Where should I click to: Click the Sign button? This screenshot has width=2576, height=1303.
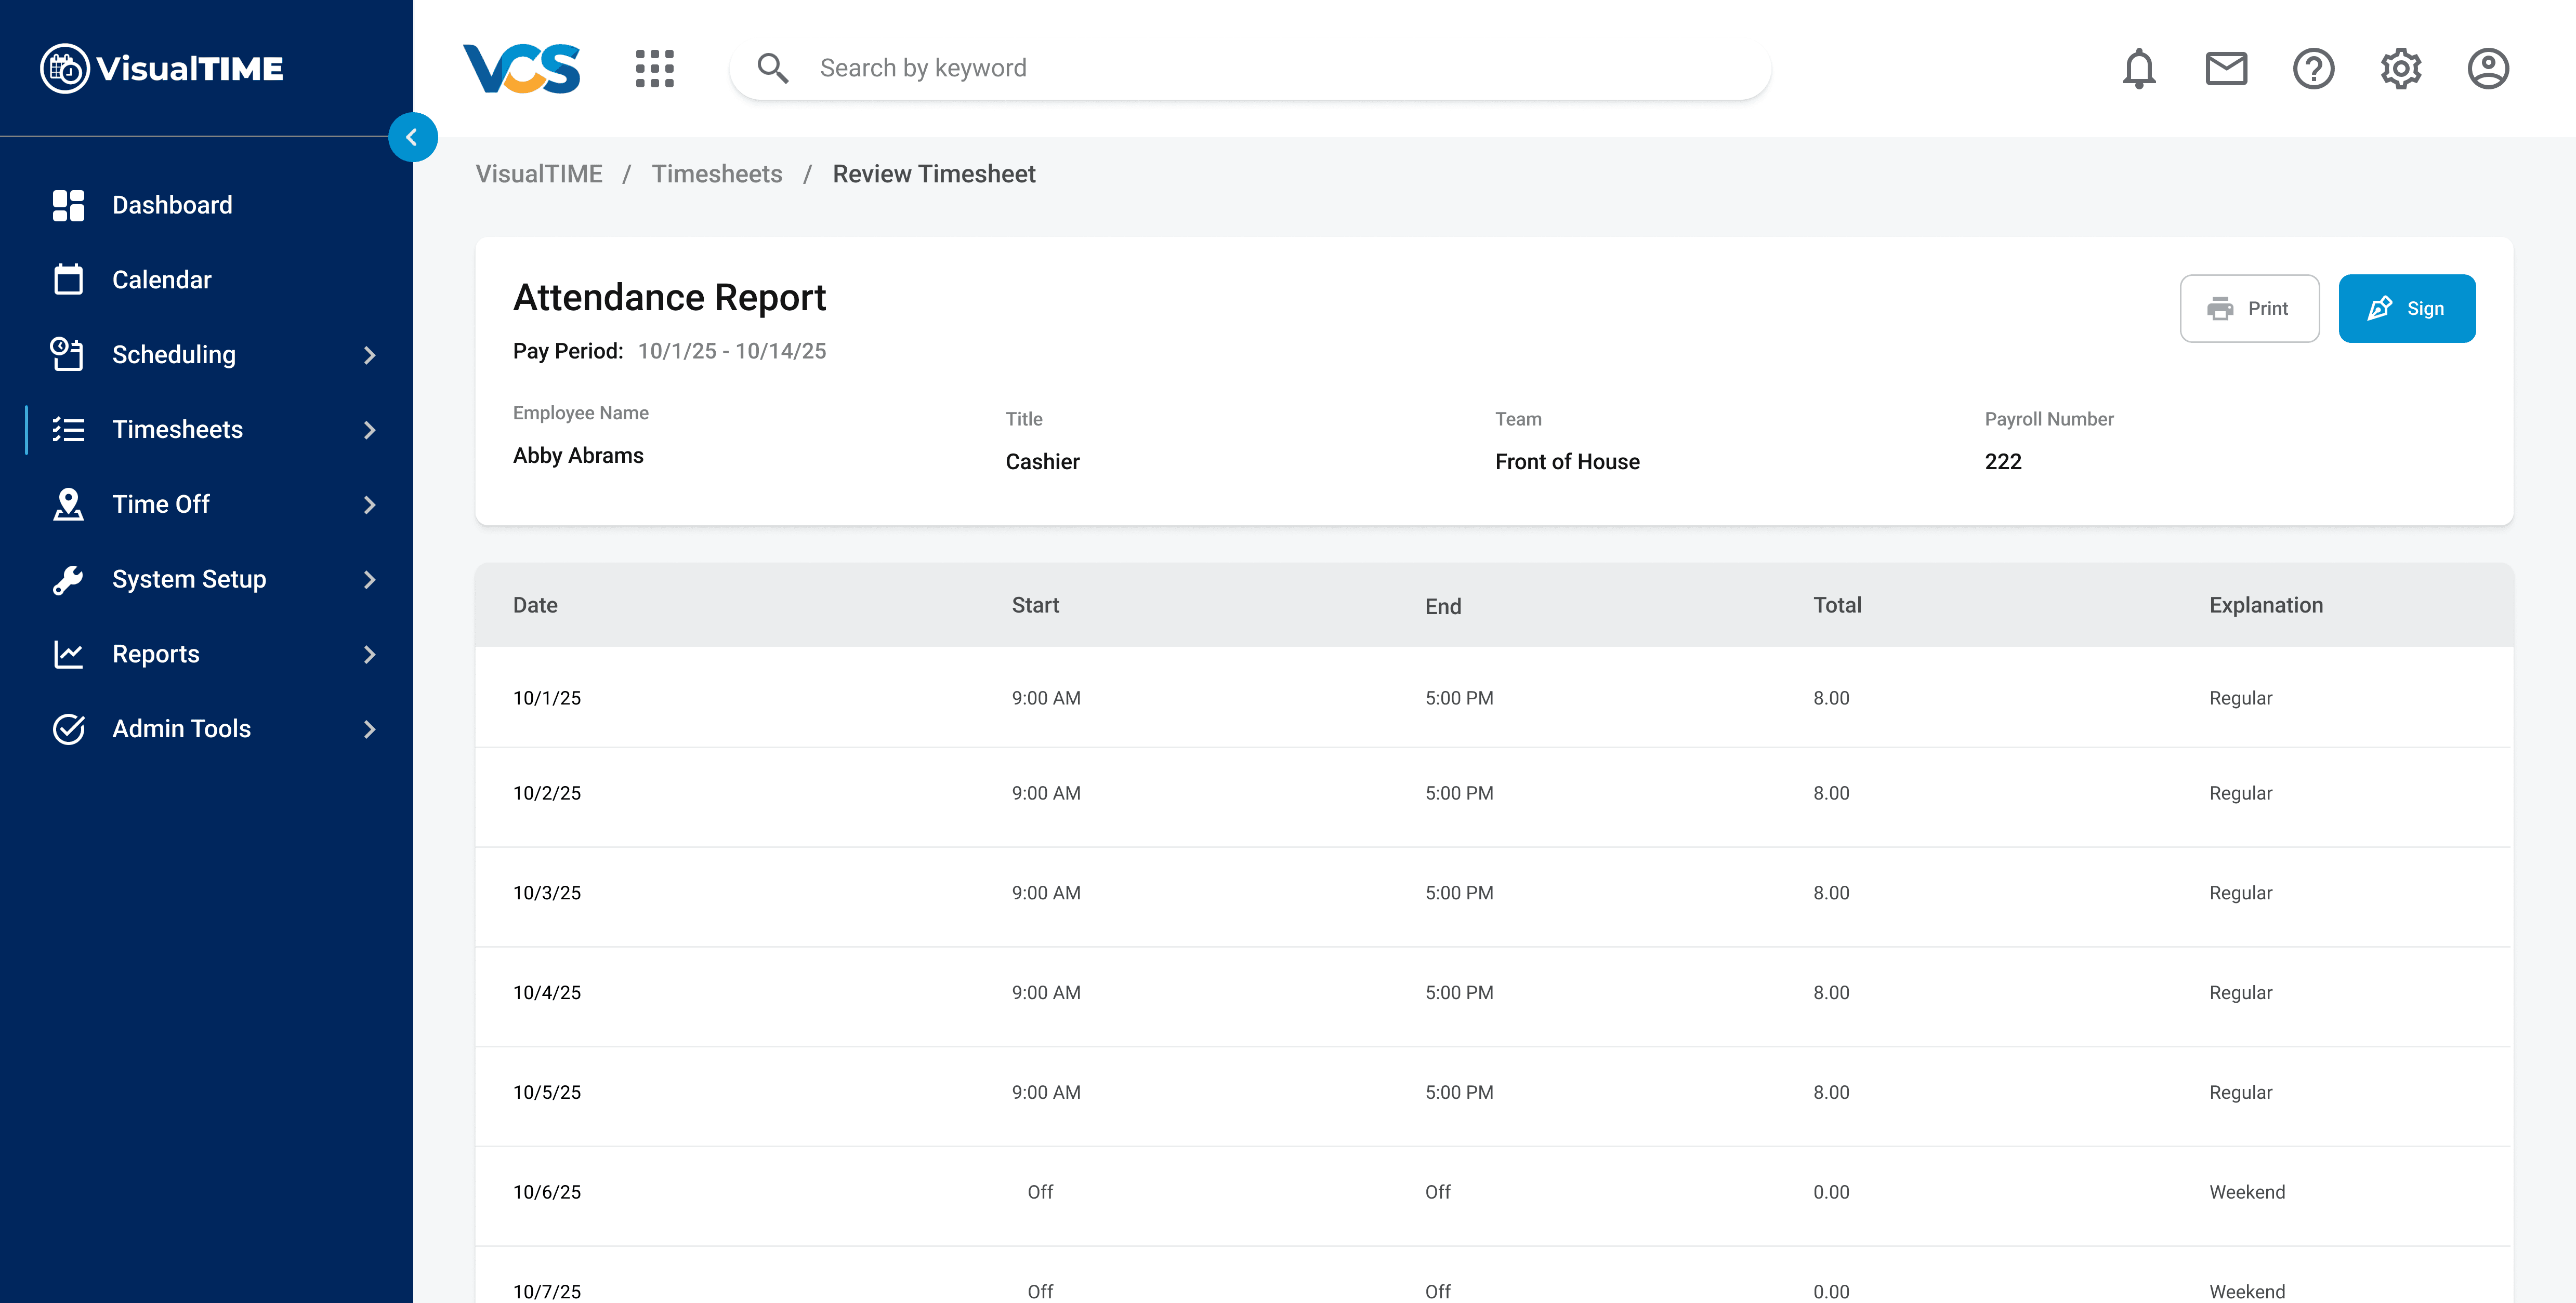[2406, 309]
